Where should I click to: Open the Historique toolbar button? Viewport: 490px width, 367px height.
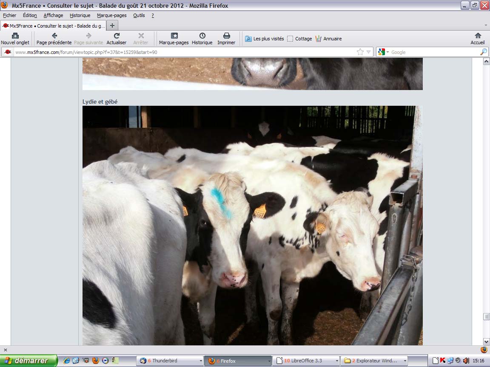click(202, 39)
